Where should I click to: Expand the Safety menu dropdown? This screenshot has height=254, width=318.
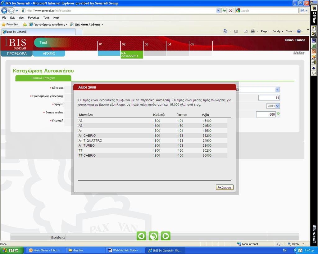pyautogui.click(x=278, y=31)
